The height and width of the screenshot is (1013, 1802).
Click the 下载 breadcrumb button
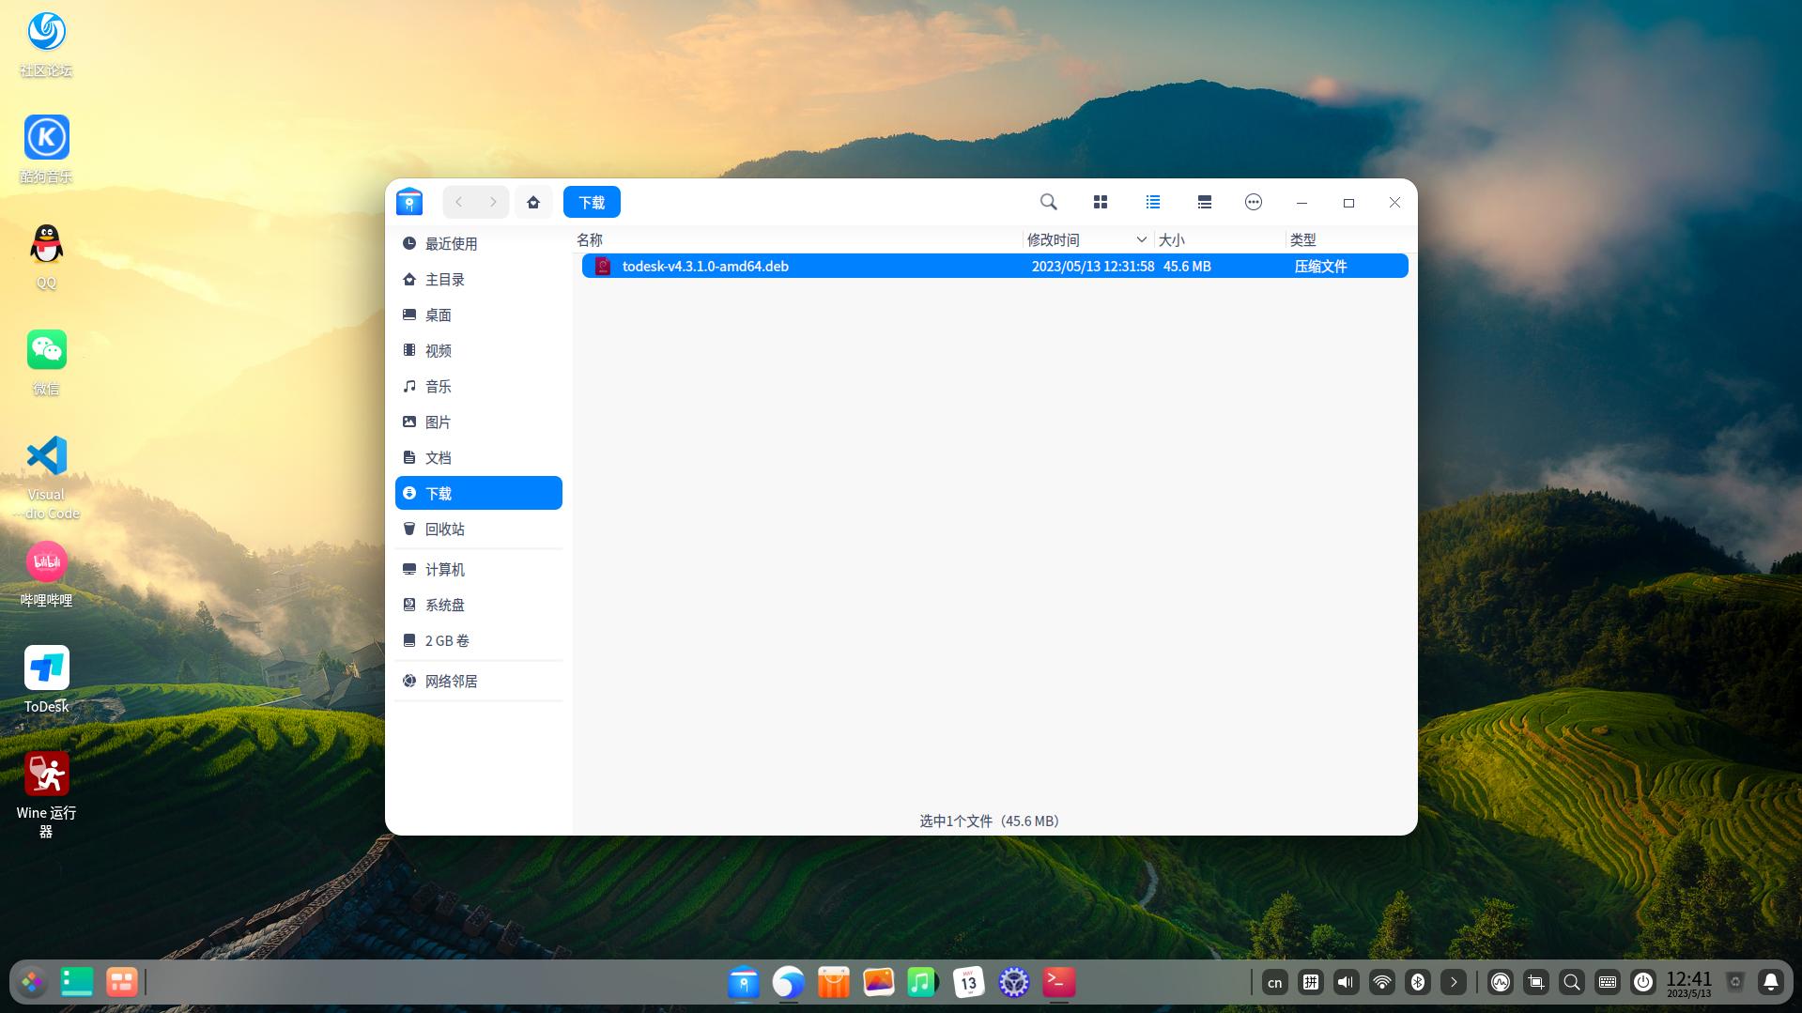[592, 202]
